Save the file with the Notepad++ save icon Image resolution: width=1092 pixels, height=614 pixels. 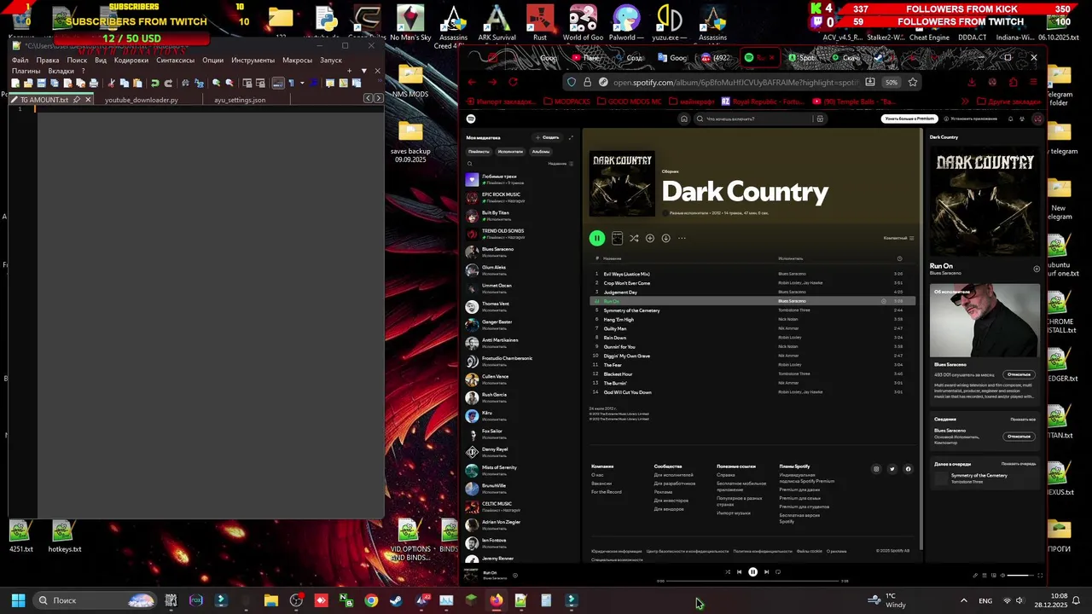click(41, 83)
